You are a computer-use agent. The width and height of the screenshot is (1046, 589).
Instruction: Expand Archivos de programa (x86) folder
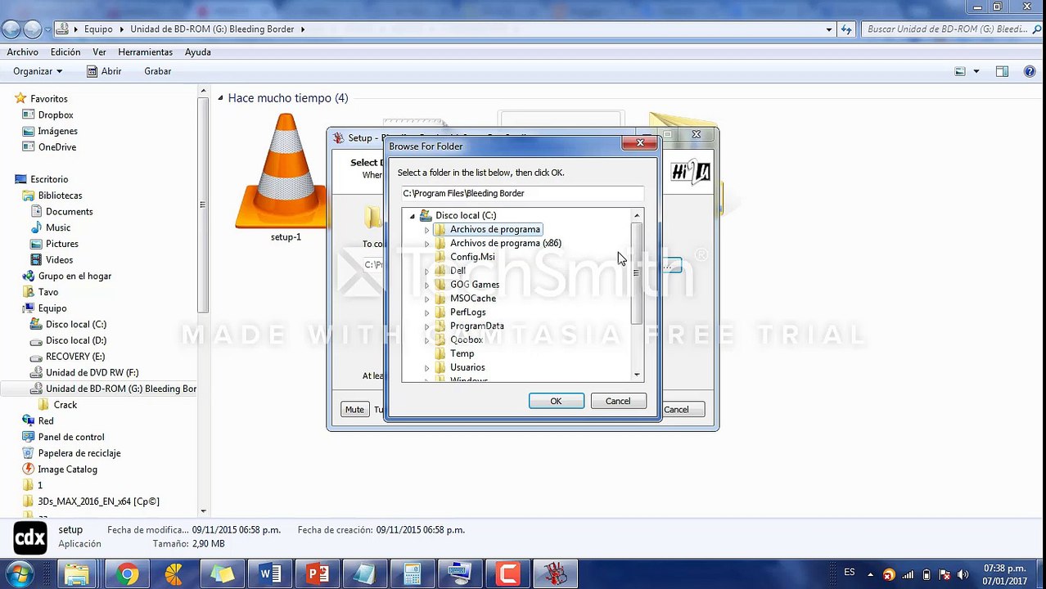pyautogui.click(x=426, y=244)
